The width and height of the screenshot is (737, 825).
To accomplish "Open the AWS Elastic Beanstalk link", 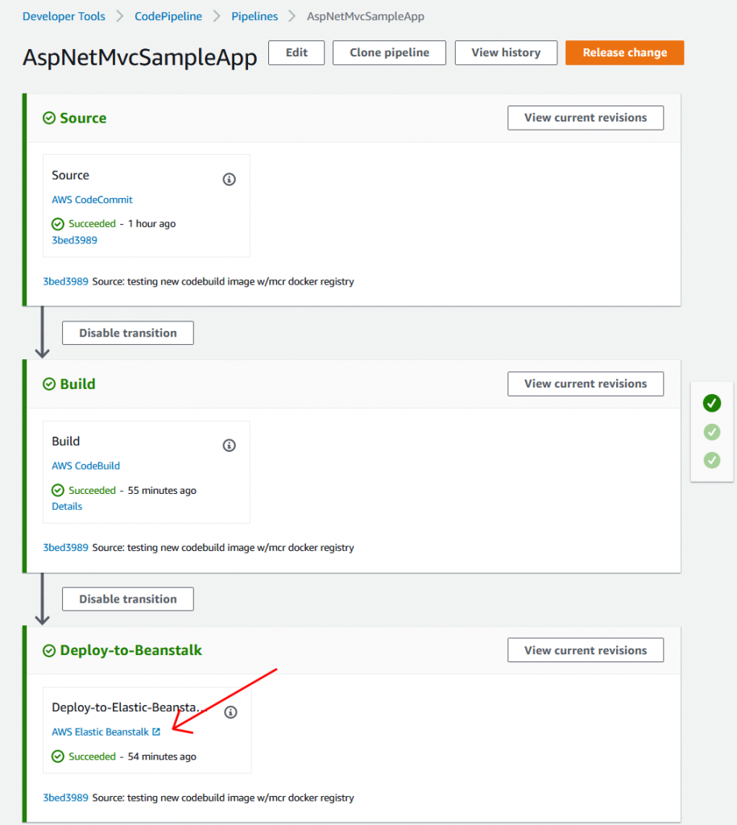I will pos(100,732).
